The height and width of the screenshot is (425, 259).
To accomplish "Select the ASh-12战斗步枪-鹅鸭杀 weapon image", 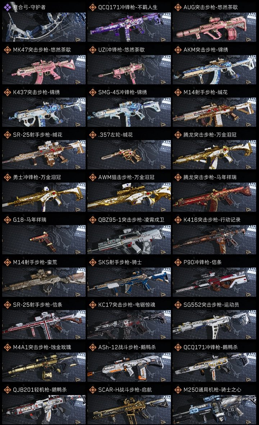I will [129, 367].
